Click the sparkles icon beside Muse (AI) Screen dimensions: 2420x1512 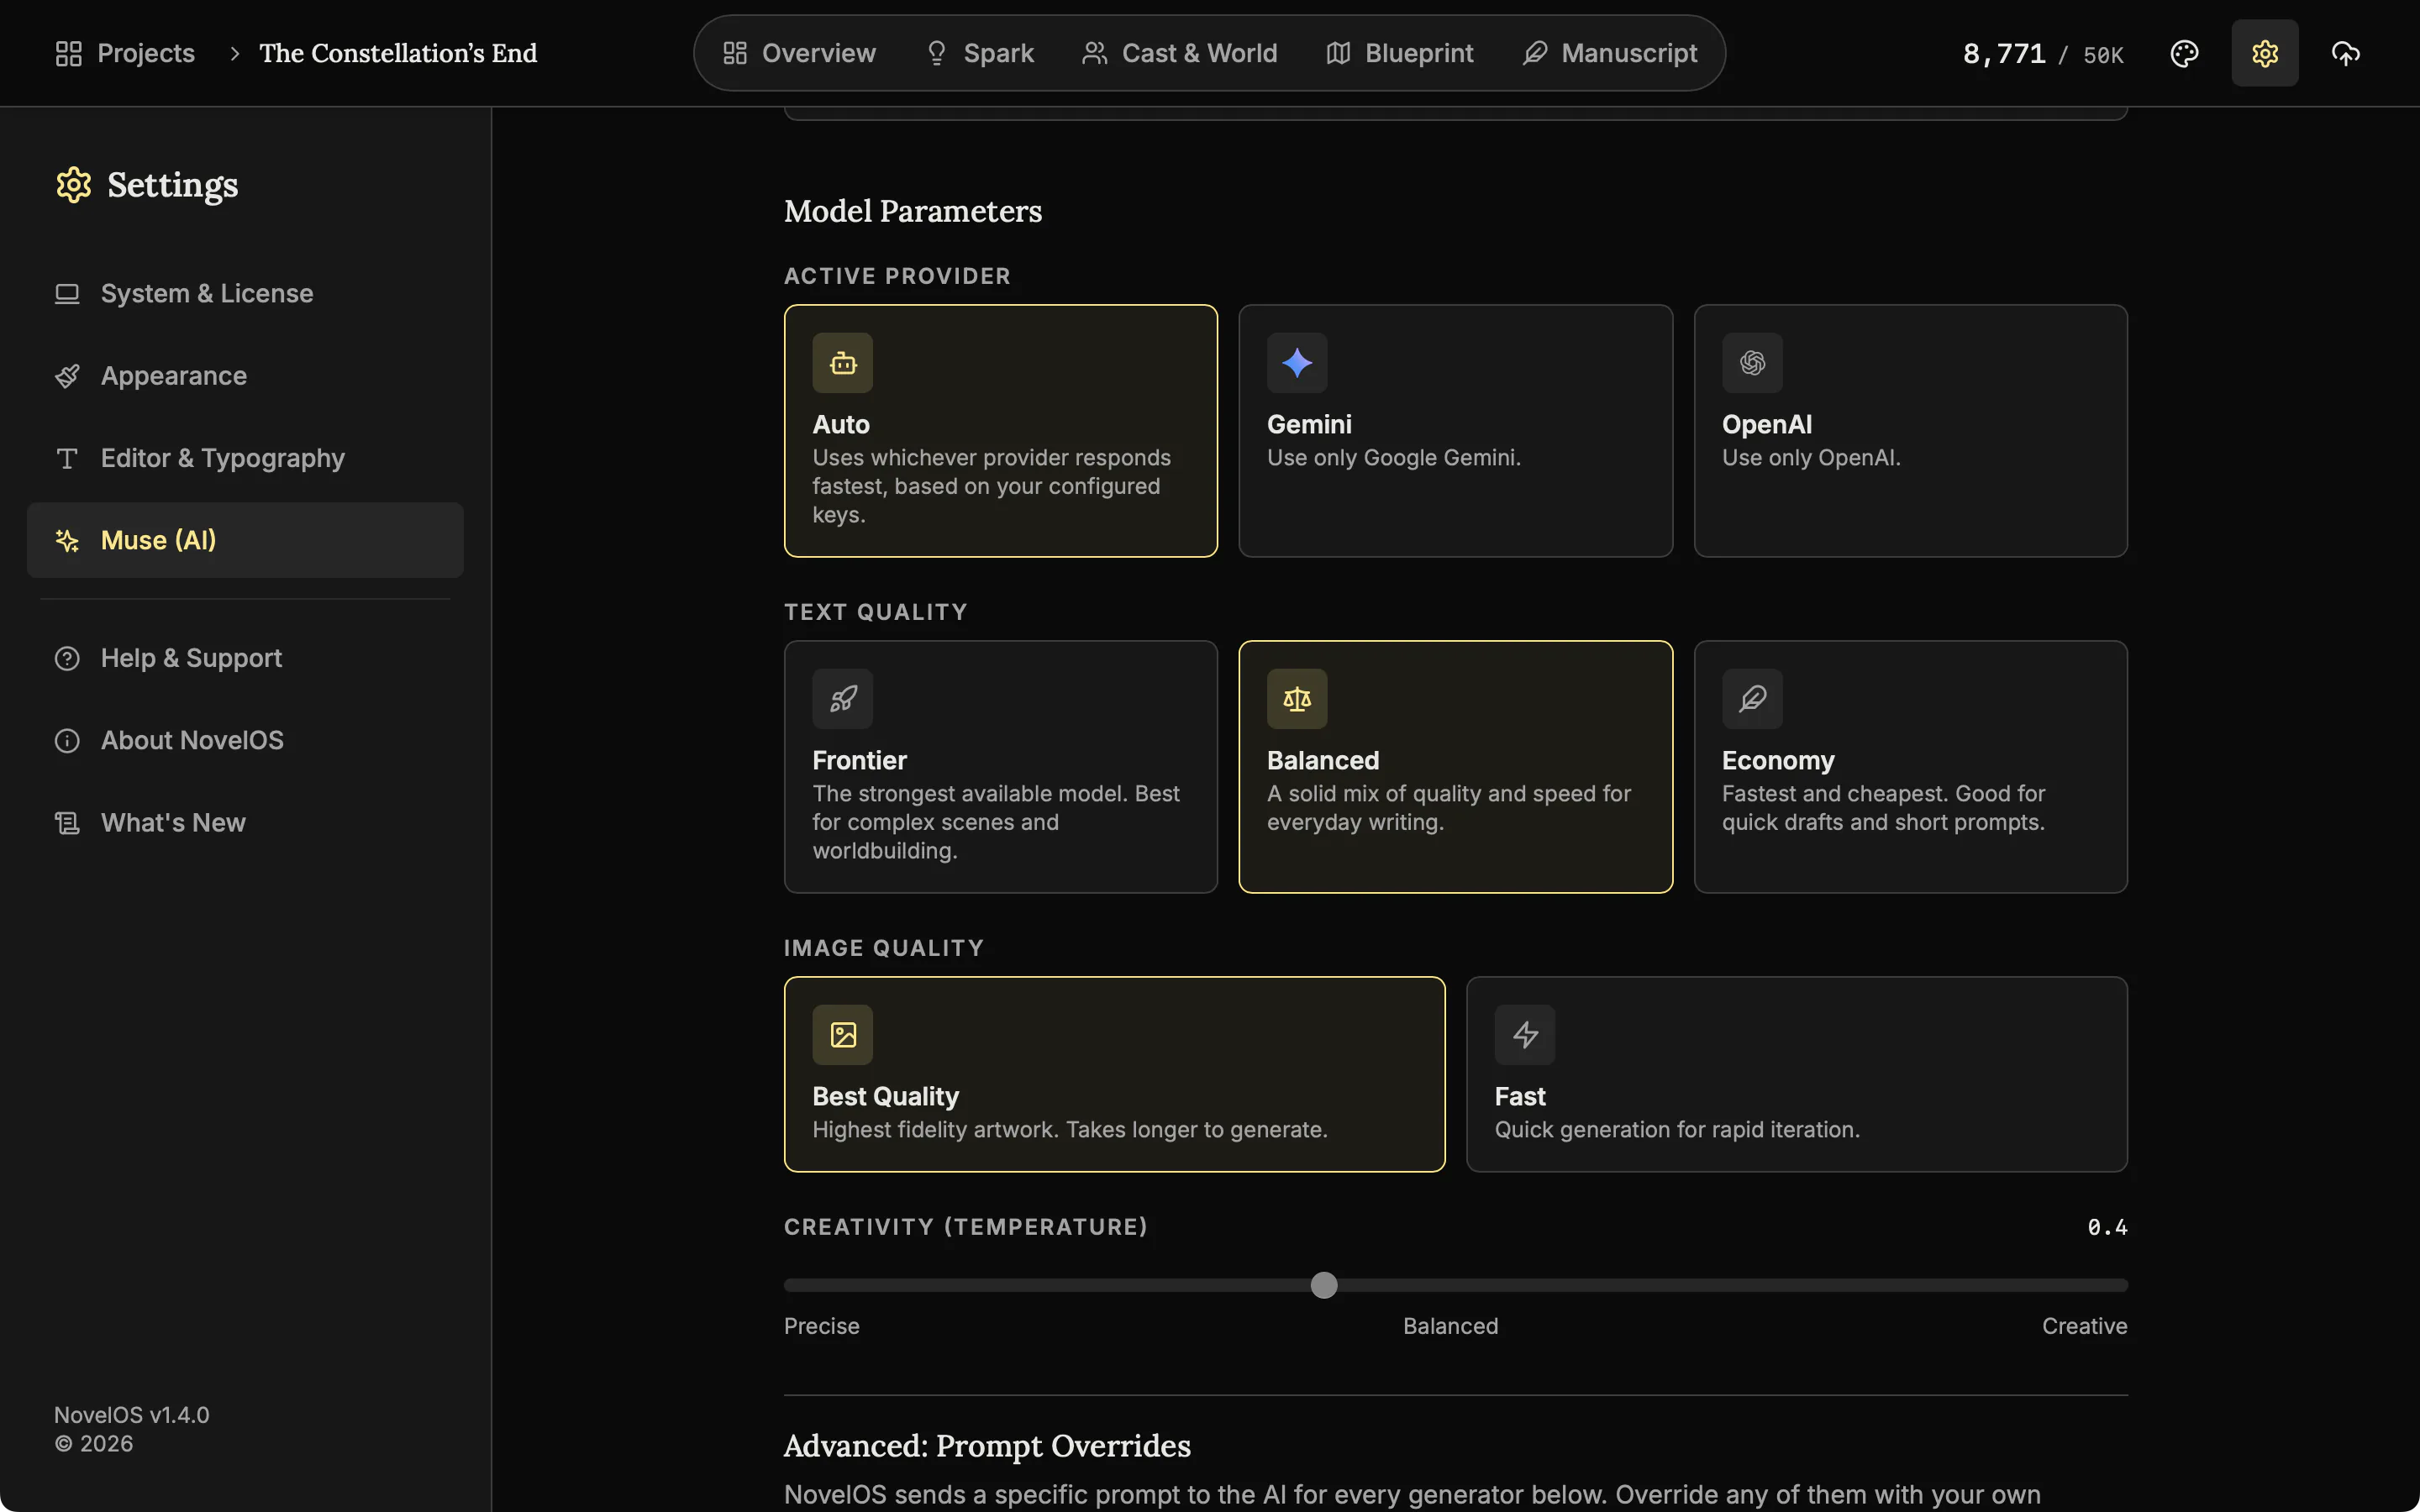(67, 540)
